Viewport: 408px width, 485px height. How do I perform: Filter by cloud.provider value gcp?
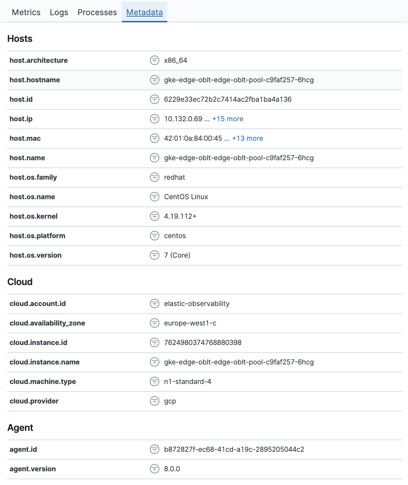(155, 401)
